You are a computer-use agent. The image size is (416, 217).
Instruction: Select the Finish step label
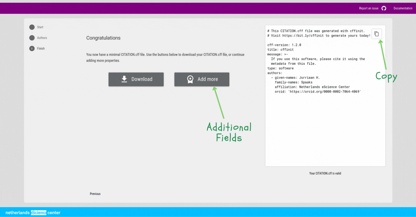coord(41,48)
